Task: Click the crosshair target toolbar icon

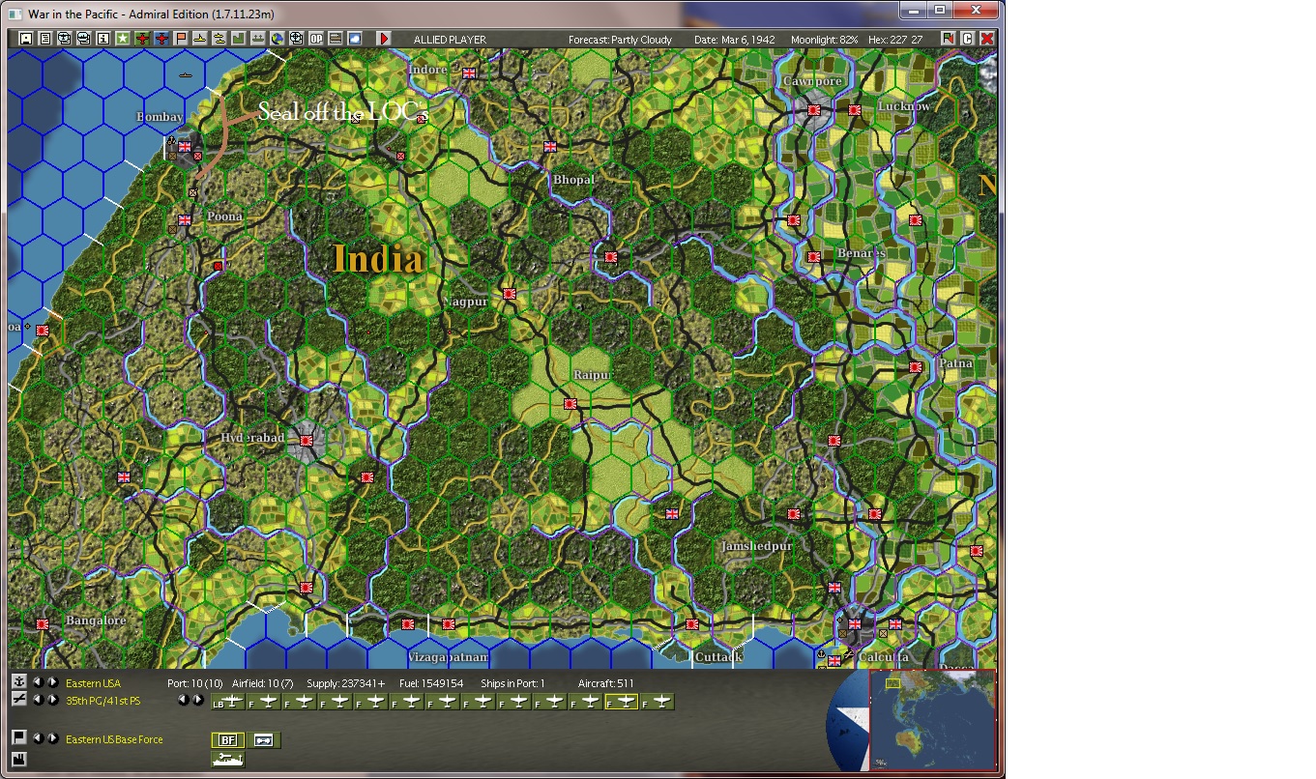Action: click(x=297, y=39)
